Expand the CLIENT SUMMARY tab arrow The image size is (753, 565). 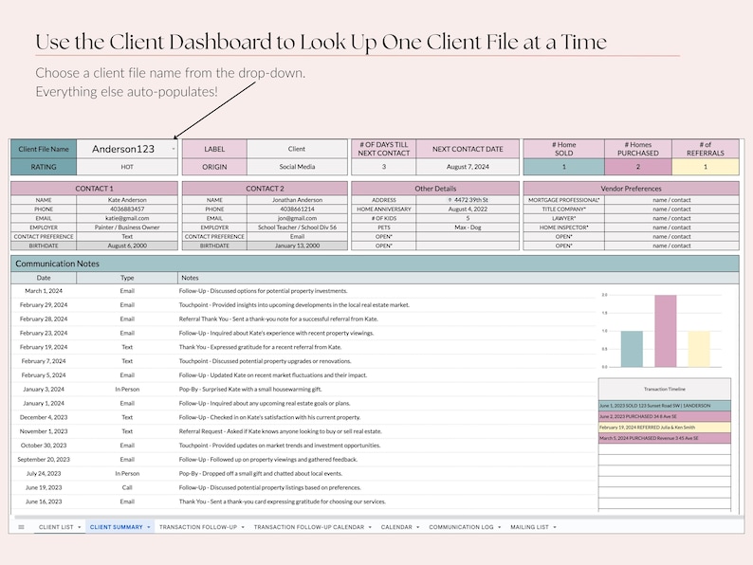pos(148,527)
